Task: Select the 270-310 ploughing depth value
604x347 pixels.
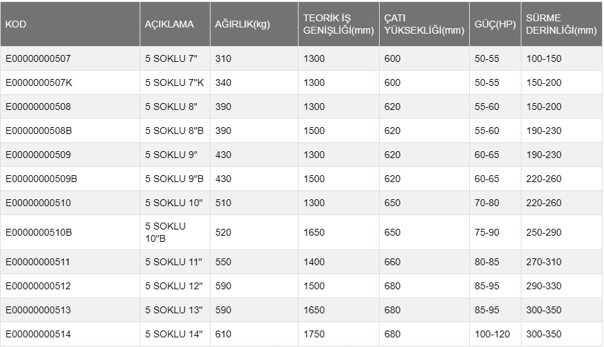Action: tap(543, 262)
